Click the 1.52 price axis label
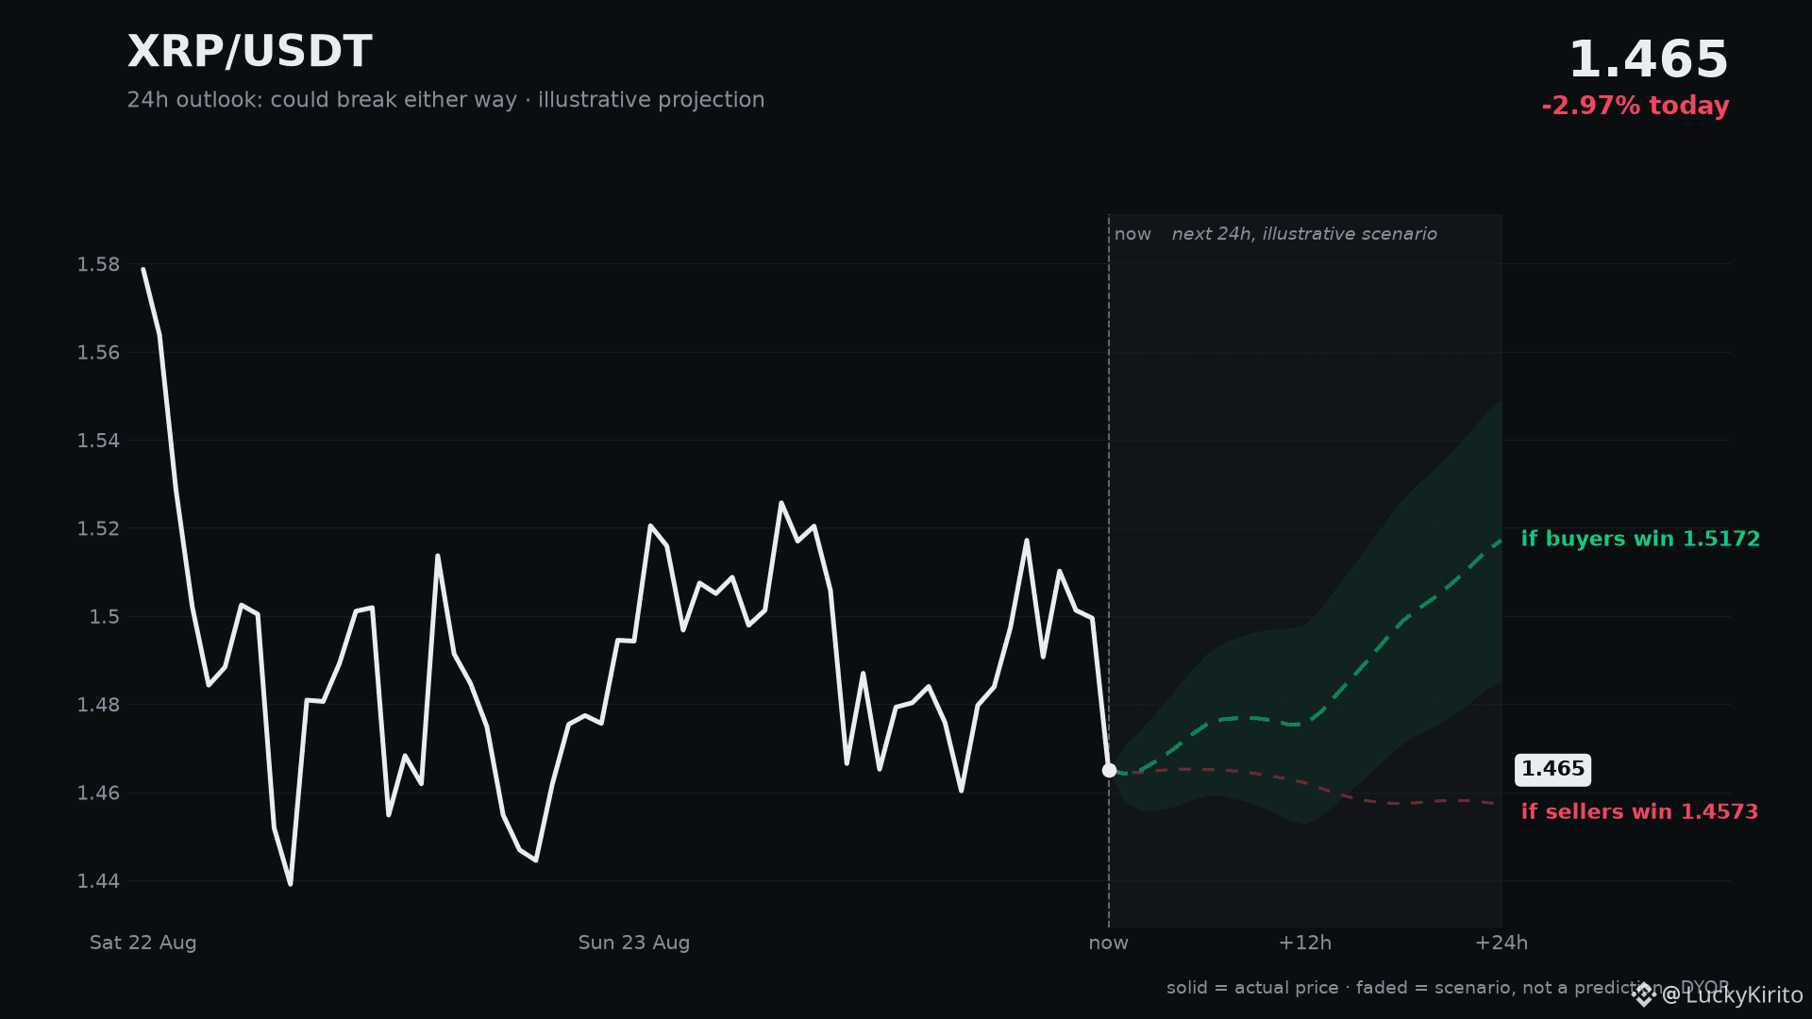 tap(98, 528)
